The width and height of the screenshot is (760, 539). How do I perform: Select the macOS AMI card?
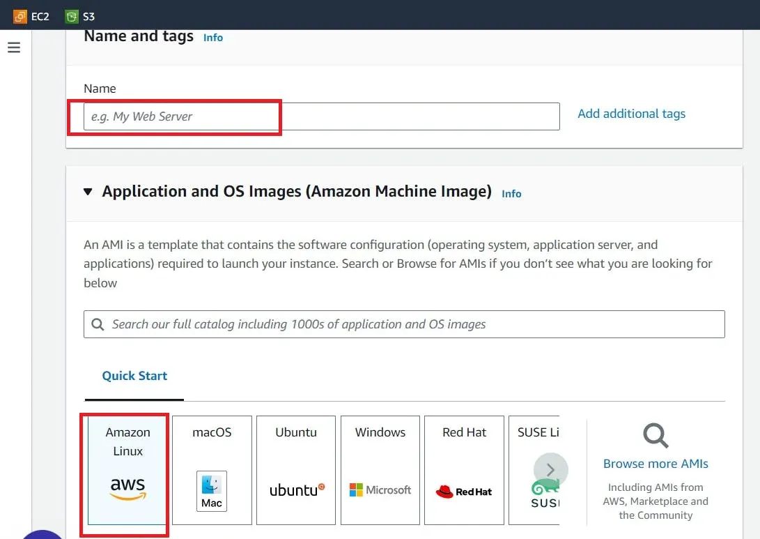(212, 469)
